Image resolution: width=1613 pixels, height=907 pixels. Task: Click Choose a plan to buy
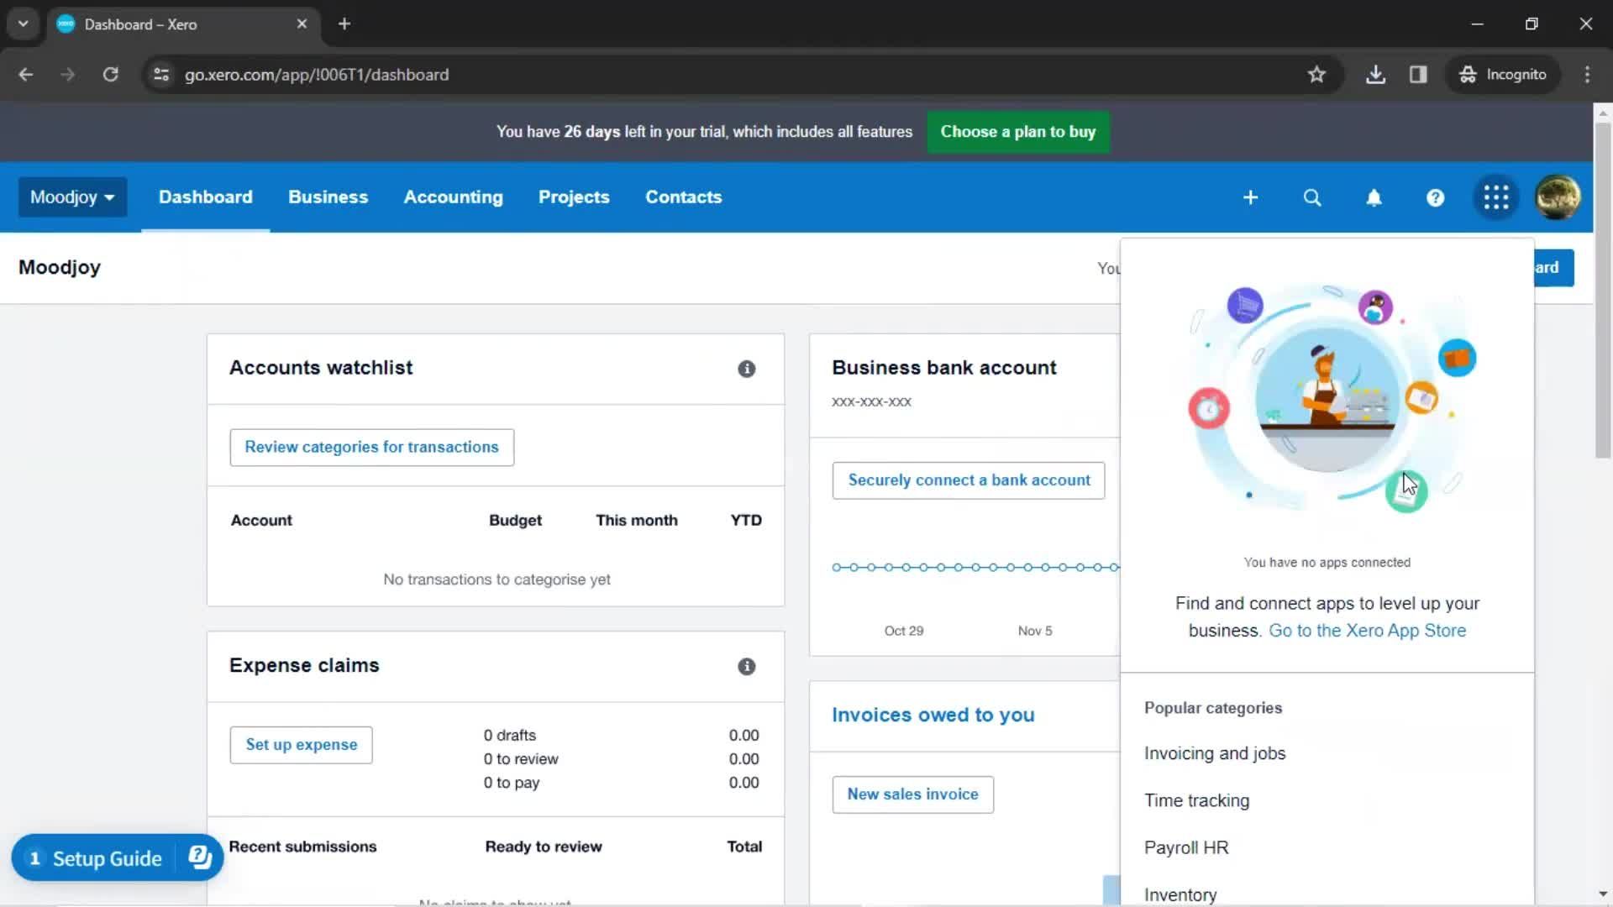[1017, 132]
